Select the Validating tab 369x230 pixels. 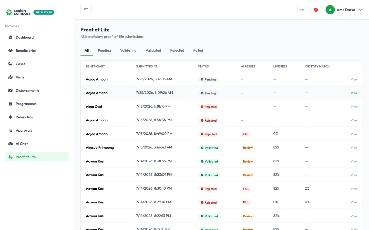[x=128, y=50]
